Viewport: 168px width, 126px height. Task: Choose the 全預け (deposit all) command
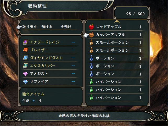pos(66,27)
